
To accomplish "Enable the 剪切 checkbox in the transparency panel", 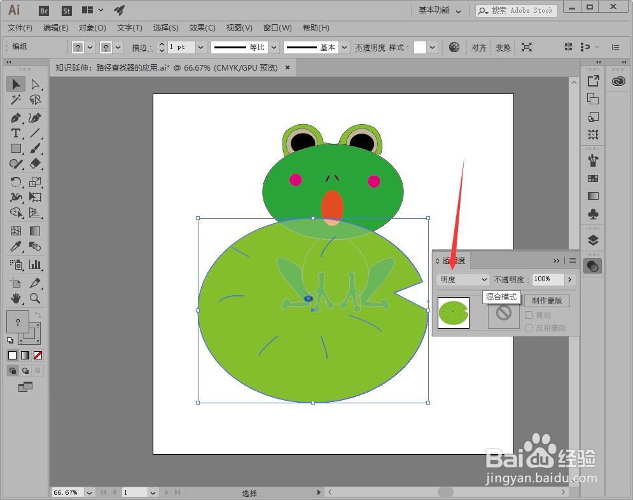I will click(x=529, y=314).
